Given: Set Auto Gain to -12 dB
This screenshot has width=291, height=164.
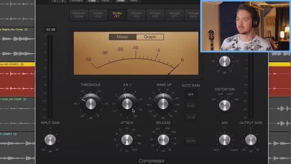Looking at the screenshot, I should click(191, 118).
